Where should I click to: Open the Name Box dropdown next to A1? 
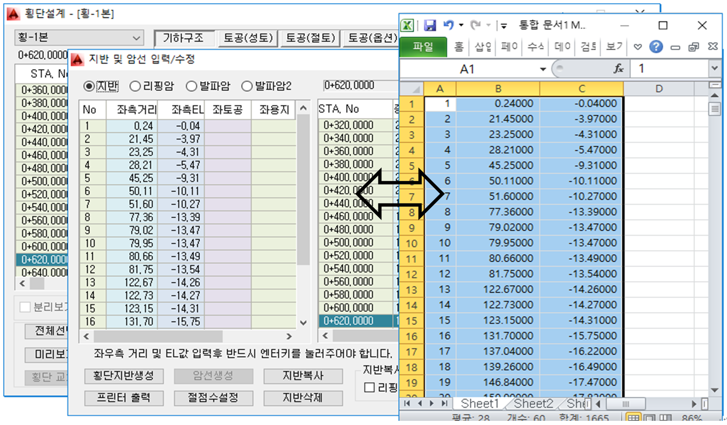pyautogui.click(x=543, y=69)
